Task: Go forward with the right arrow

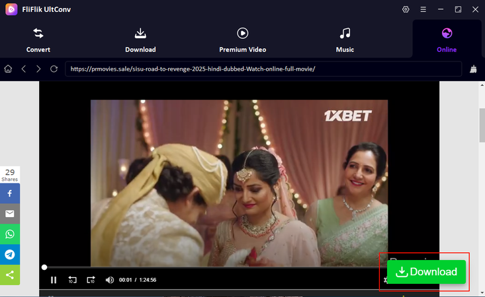Action: click(38, 69)
